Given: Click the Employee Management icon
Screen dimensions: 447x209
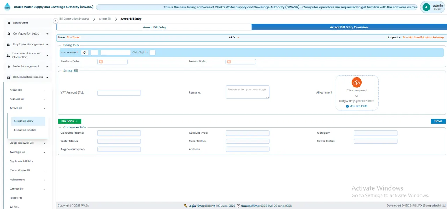Looking at the screenshot, I should pyautogui.click(x=9, y=45).
